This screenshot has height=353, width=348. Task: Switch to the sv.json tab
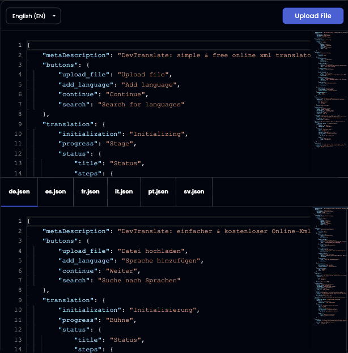click(x=194, y=192)
